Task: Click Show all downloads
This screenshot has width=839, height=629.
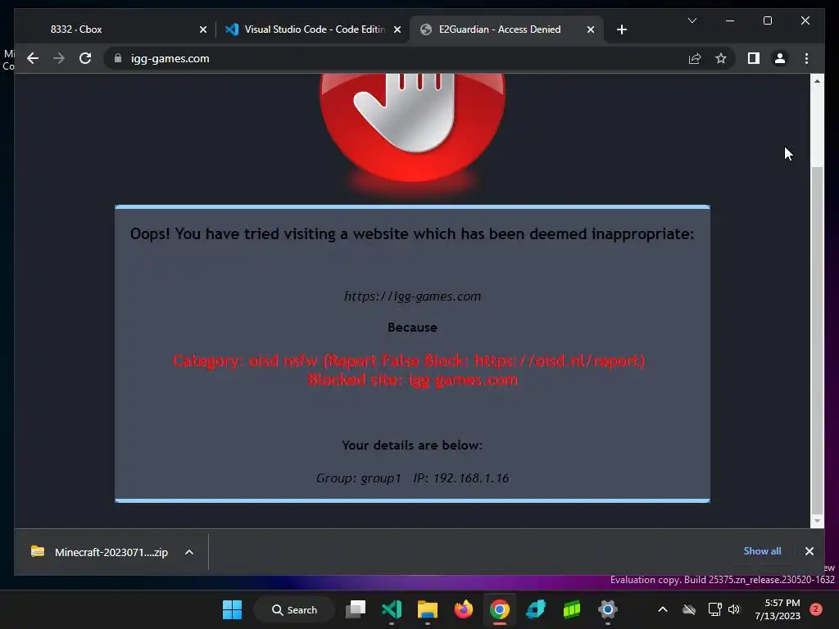Action: 762,551
